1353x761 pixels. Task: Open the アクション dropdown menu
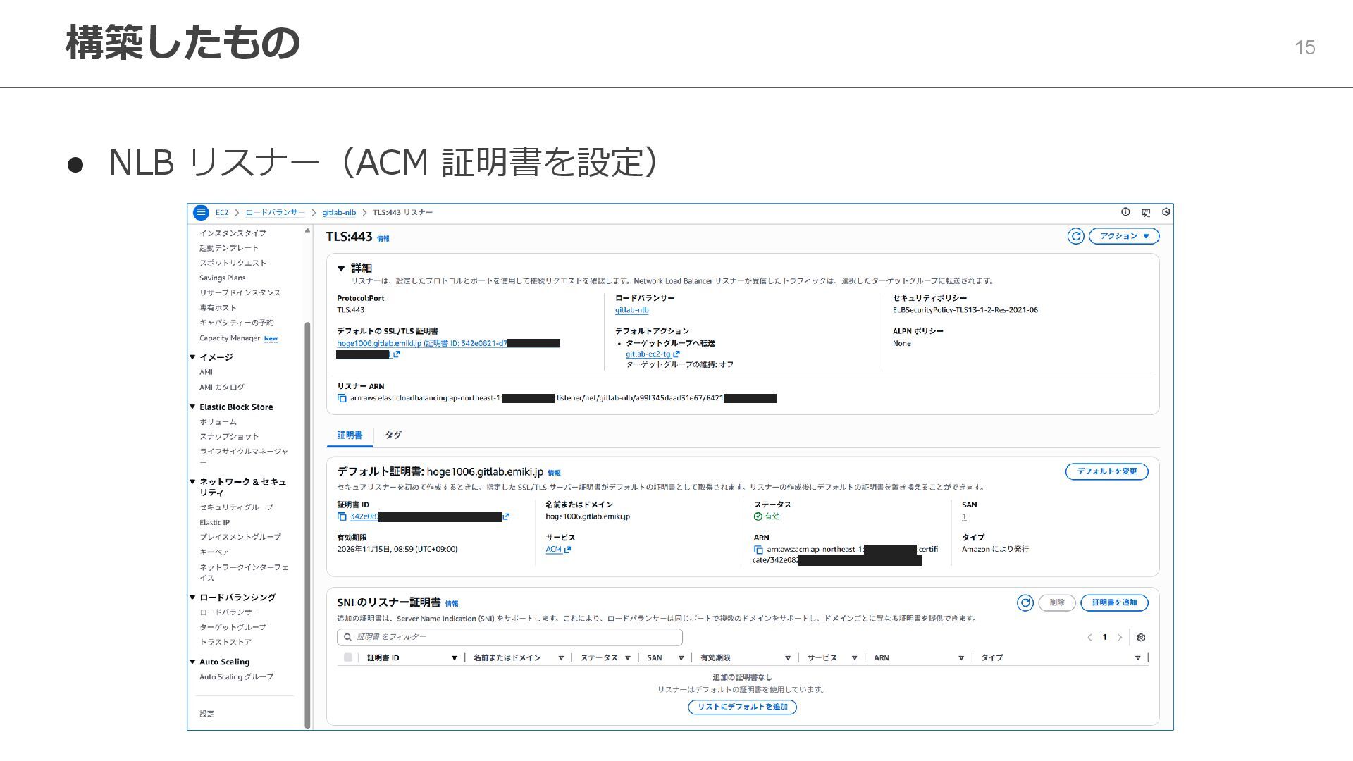1124,236
